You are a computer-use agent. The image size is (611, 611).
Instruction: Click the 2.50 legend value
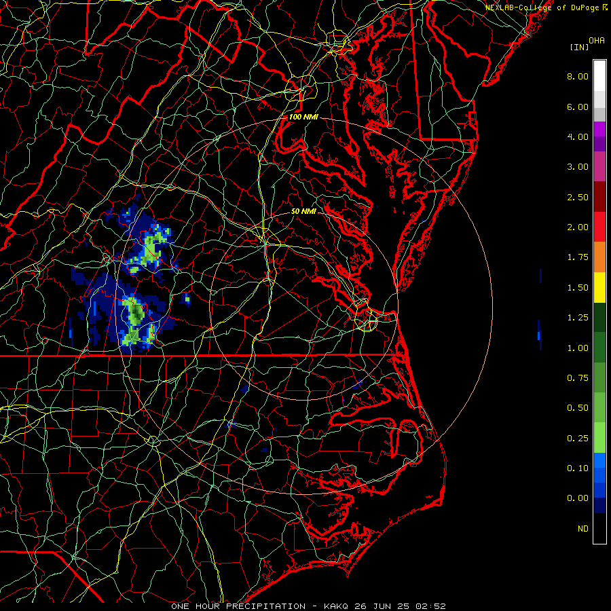coord(578,197)
